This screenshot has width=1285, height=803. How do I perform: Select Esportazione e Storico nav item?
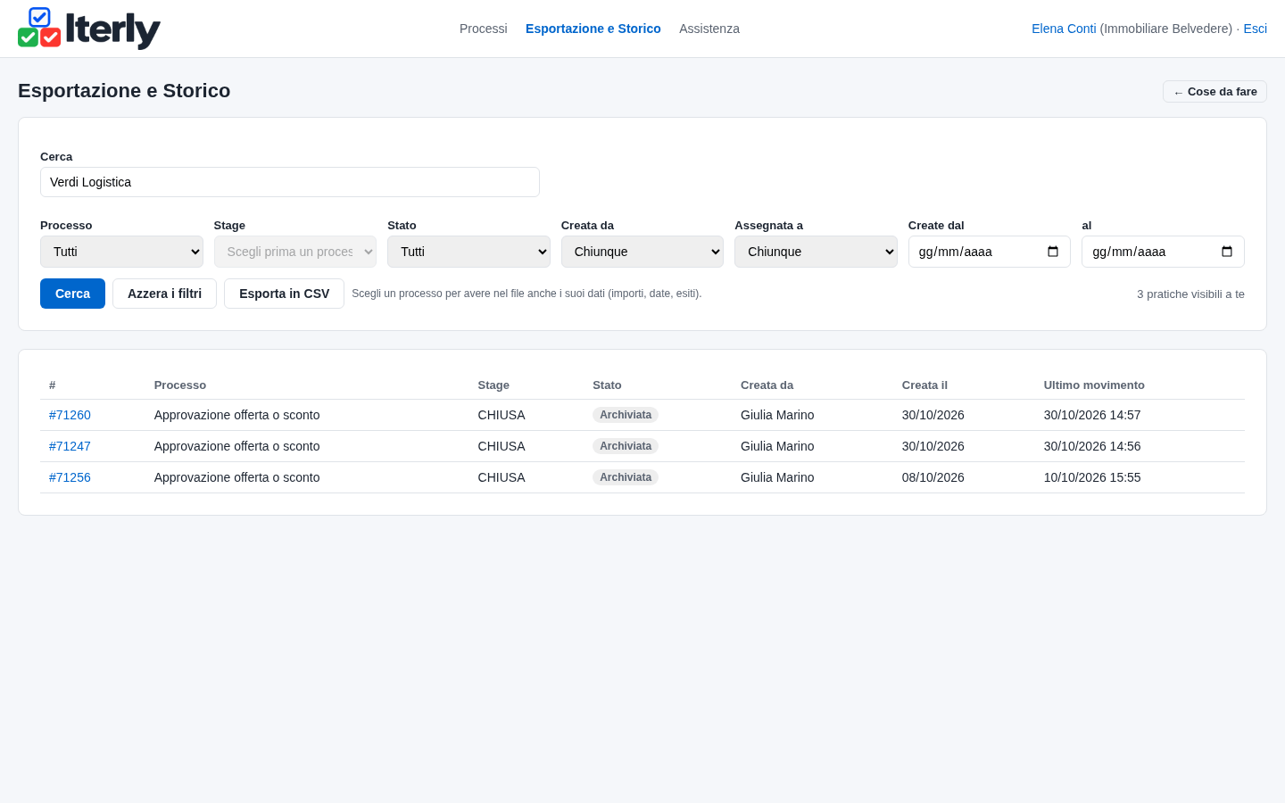pyautogui.click(x=593, y=29)
